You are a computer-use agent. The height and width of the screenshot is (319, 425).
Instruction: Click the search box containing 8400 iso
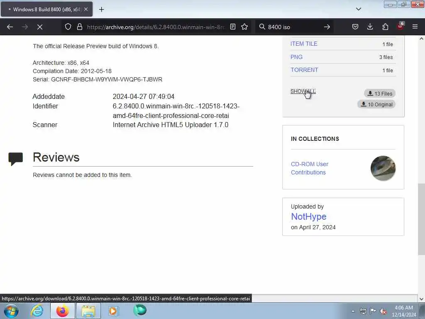coord(294,27)
